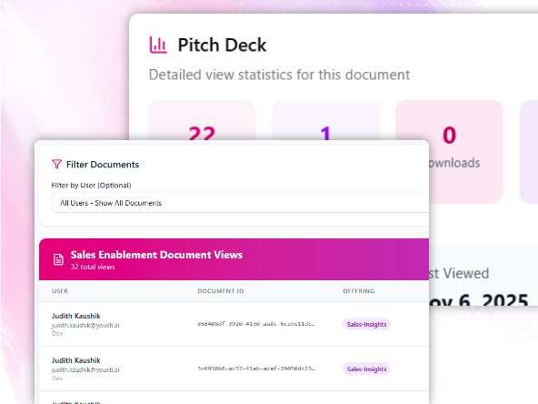The image size is (538, 404).
Task: Click the Sales-Insights tag in second row
Action: (x=366, y=369)
